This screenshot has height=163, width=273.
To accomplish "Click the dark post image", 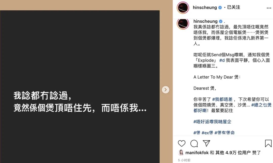I will [80, 87].
